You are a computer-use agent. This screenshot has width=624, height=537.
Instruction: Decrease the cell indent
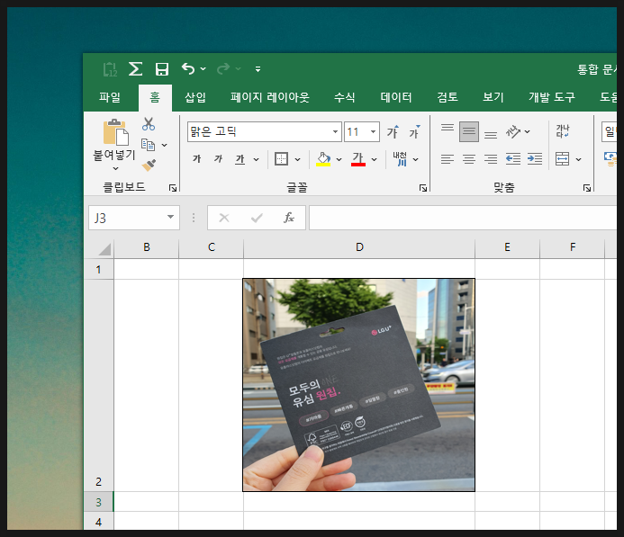[x=513, y=159]
